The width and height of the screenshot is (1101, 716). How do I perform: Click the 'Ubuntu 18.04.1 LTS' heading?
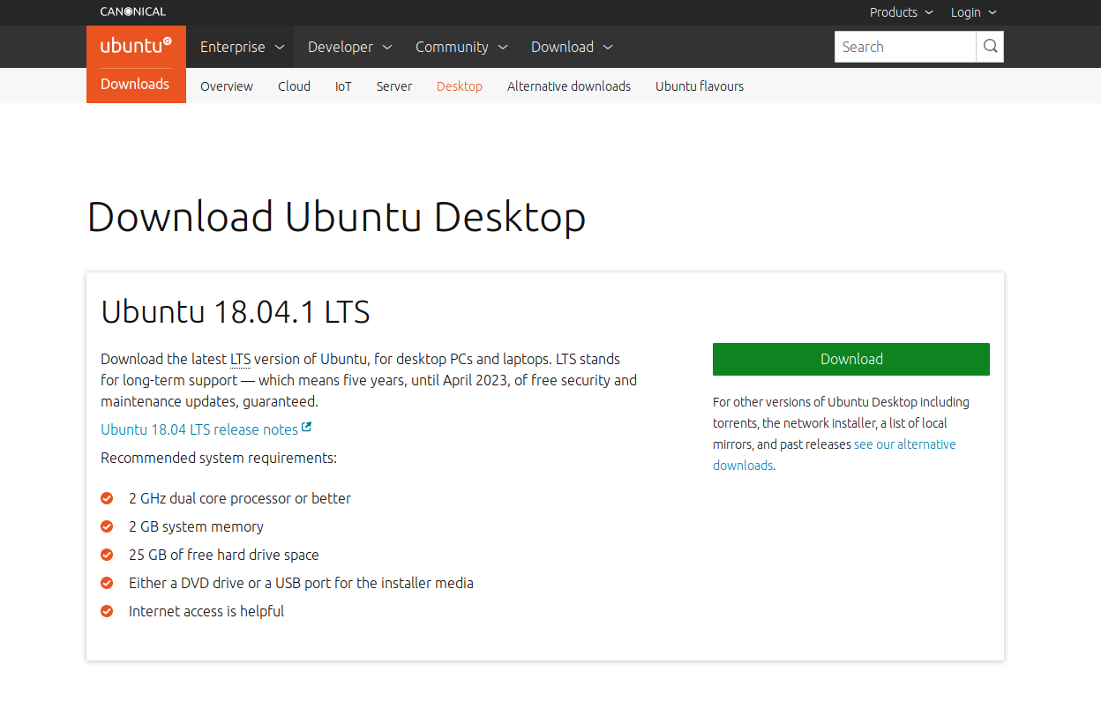236,312
